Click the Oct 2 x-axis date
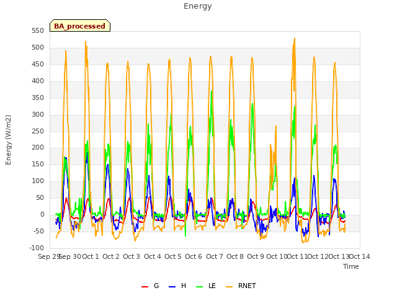The image size is (397, 298). click(x=111, y=256)
